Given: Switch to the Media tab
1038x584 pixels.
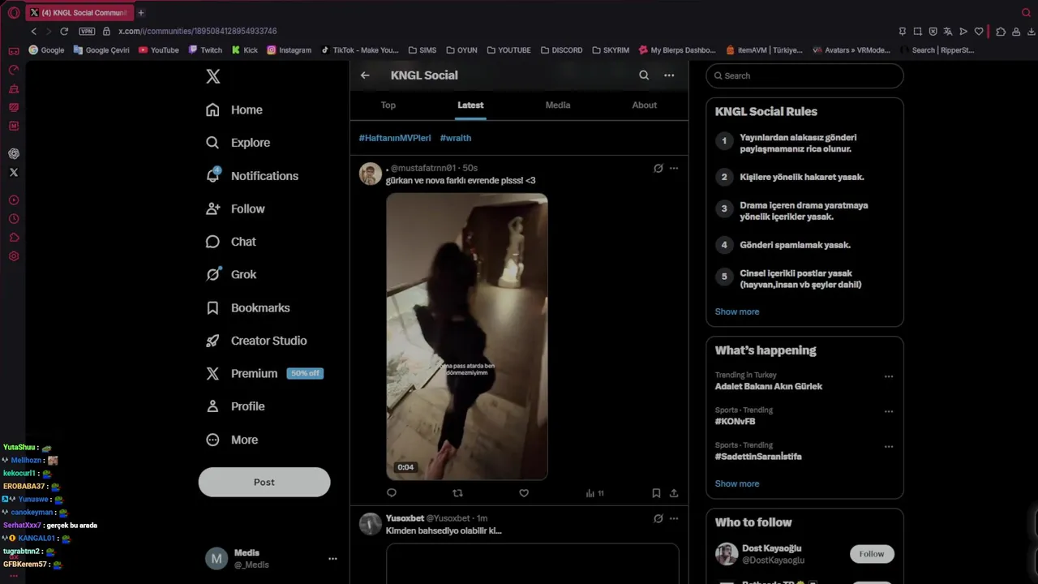Looking at the screenshot, I should [x=558, y=105].
